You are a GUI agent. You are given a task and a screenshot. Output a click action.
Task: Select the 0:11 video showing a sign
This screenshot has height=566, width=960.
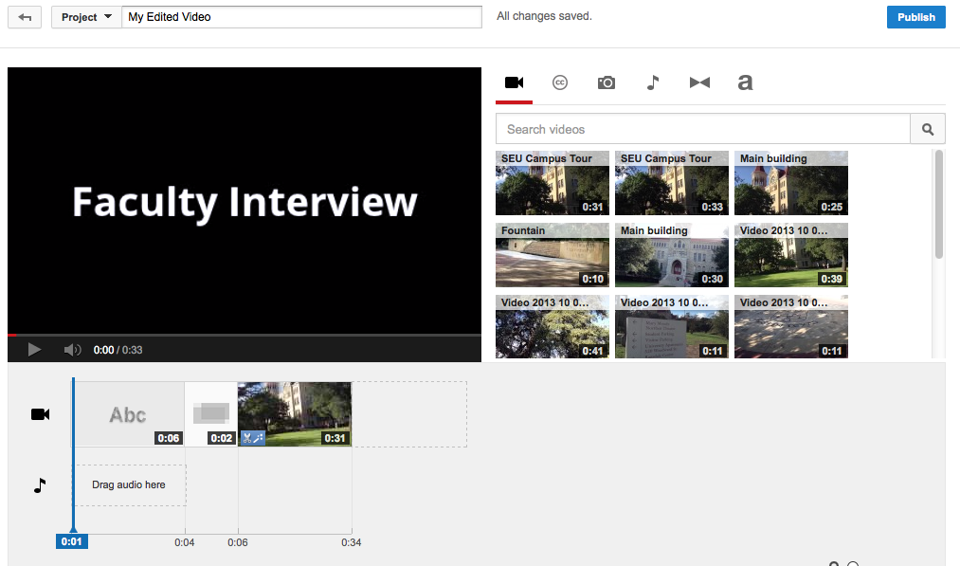[672, 326]
